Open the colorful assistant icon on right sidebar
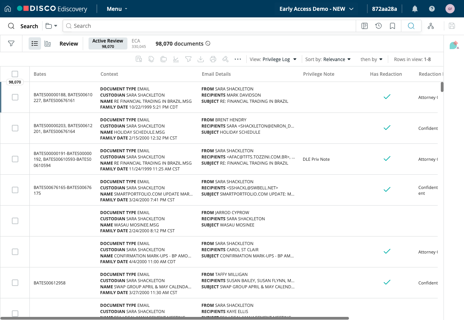The image size is (464, 320). coord(454,45)
